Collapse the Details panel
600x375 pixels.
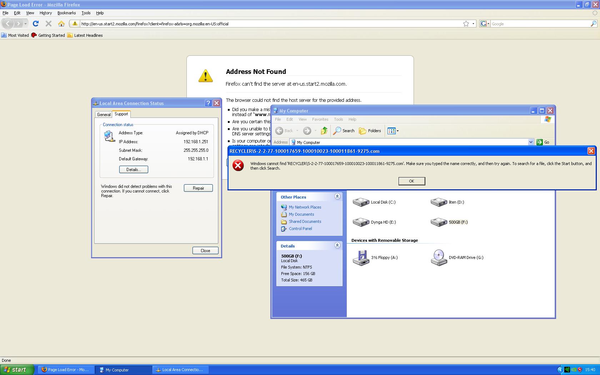click(x=337, y=245)
